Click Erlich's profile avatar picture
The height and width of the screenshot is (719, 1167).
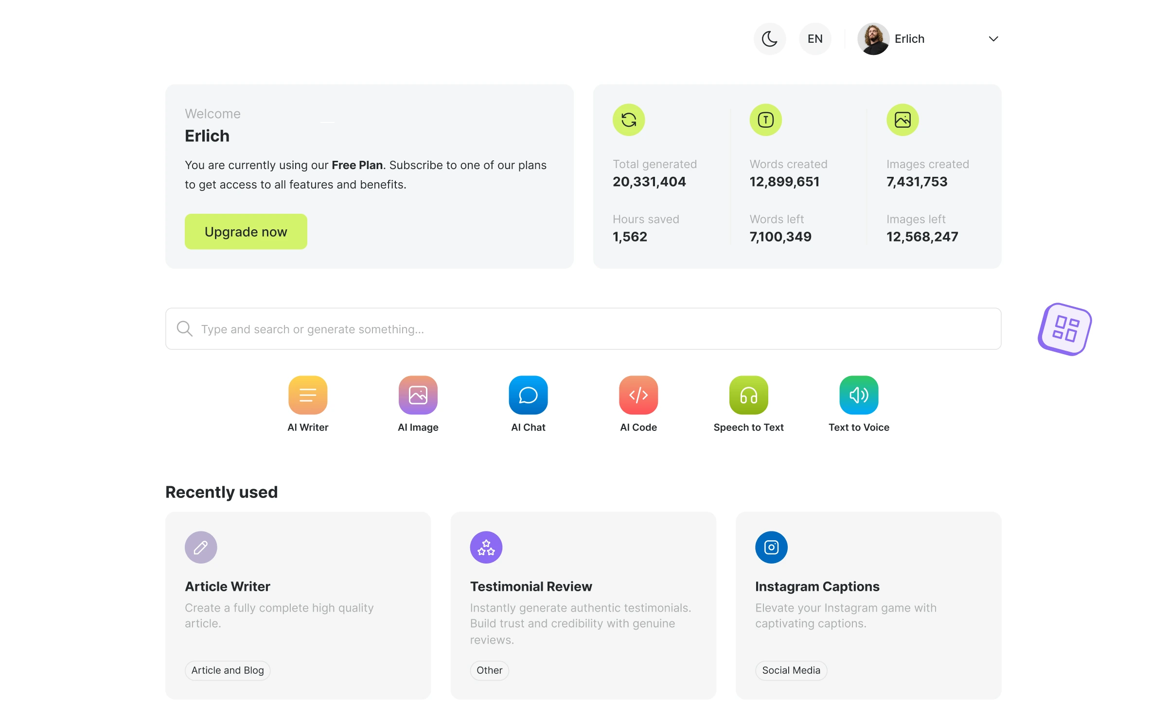[x=873, y=38]
